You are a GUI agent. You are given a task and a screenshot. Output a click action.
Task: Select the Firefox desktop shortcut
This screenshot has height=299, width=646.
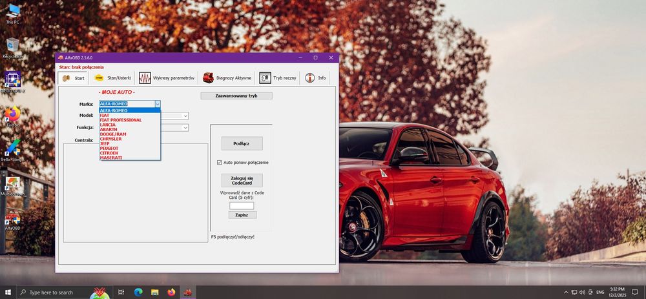click(x=13, y=116)
